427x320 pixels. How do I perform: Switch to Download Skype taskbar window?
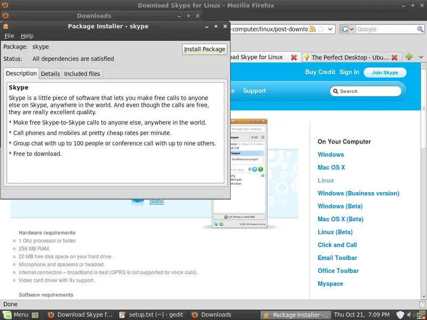point(81,315)
